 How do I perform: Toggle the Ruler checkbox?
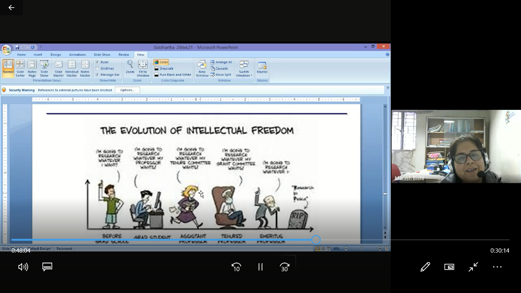coord(97,62)
